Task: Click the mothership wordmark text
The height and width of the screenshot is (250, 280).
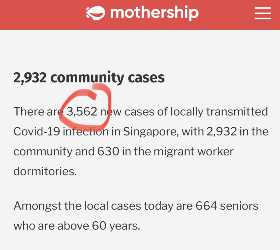Action: click(x=154, y=13)
